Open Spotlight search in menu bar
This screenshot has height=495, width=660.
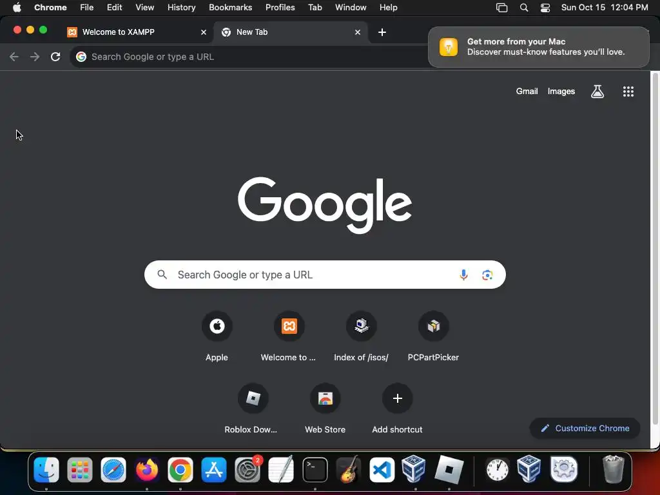[524, 8]
